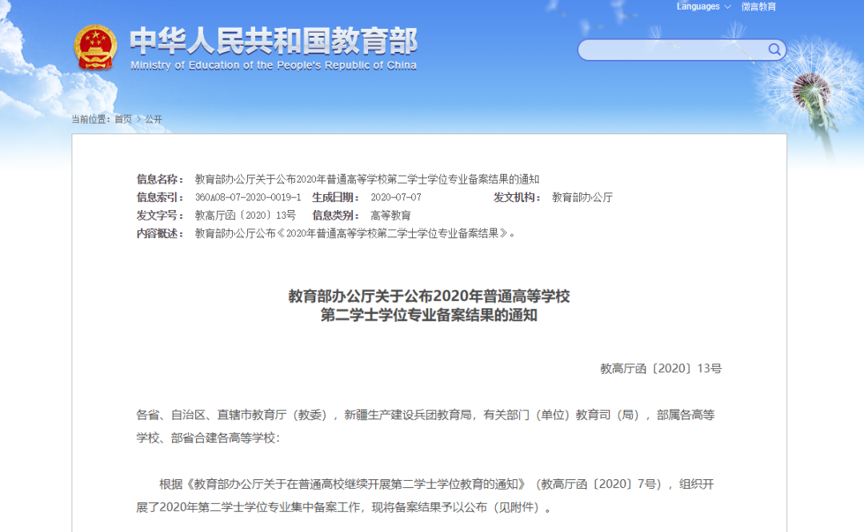Click the English Ministry of Education subtitle
Screen dimensions: 864x532
(273, 66)
